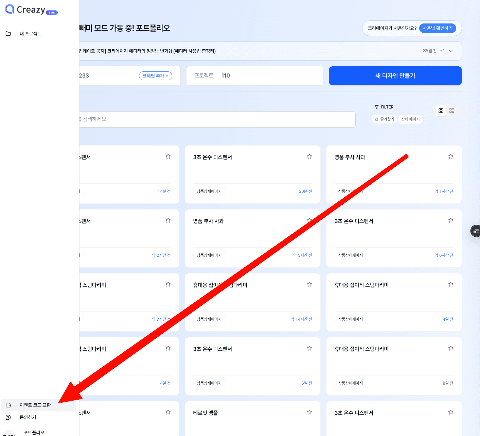Click the FILTER funnel icon
Screen dimensions: 480x436
point(377,107)
